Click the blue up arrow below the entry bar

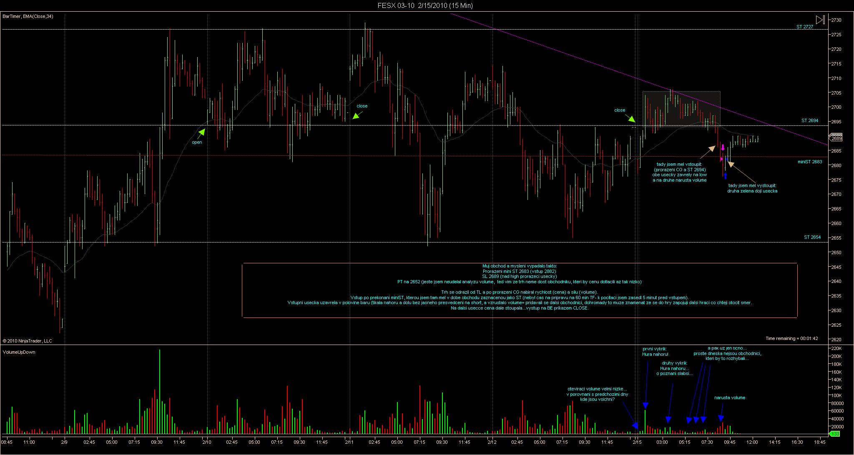(725, 176)
